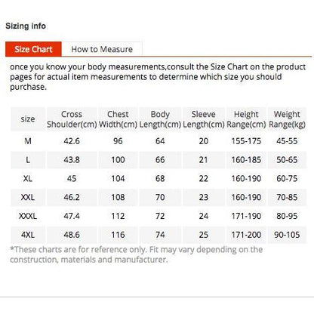Select the M size row label
The image size is (314, 314).
click(28, 141)
